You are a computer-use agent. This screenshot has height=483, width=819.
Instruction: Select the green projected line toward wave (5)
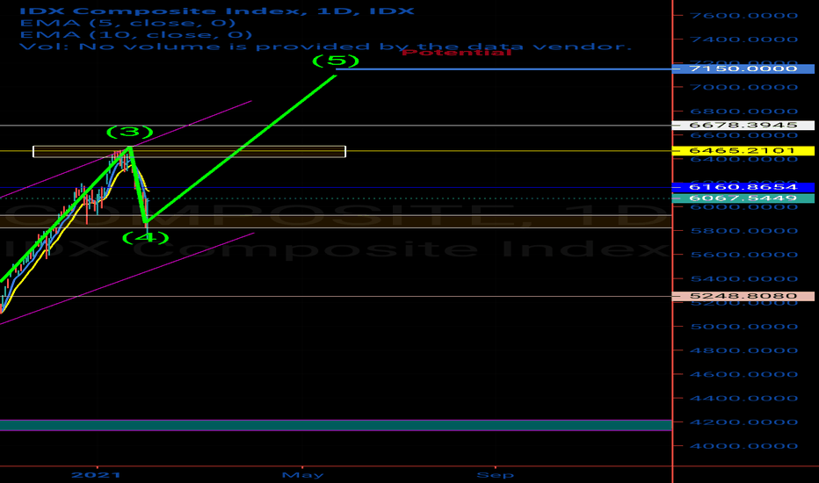tap(241, 149)
